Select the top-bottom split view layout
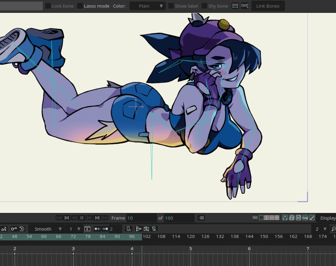This screenshot has width=336, height=266. click(272, 218)
